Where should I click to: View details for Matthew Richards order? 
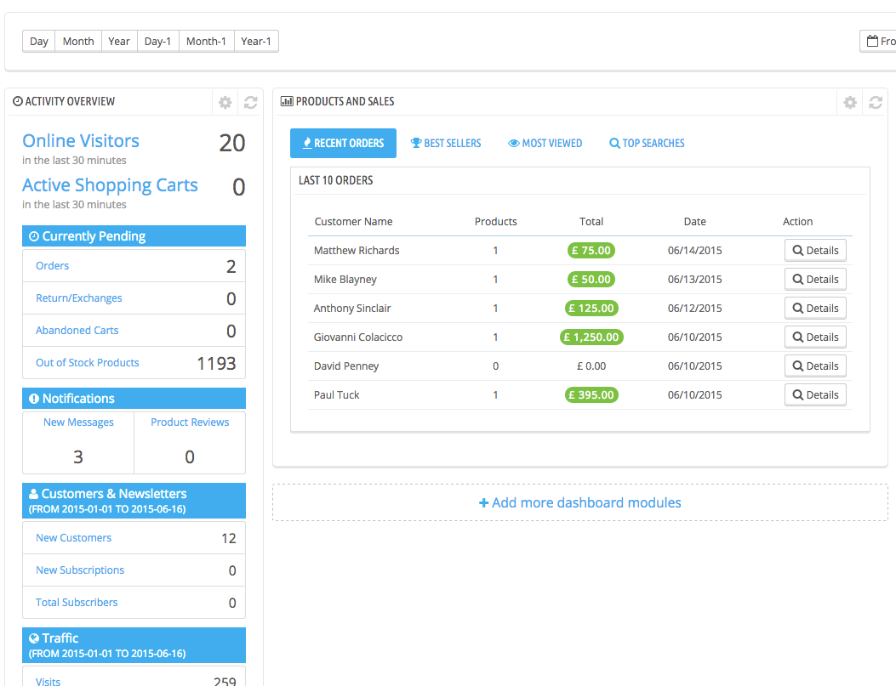pos(815,251)
